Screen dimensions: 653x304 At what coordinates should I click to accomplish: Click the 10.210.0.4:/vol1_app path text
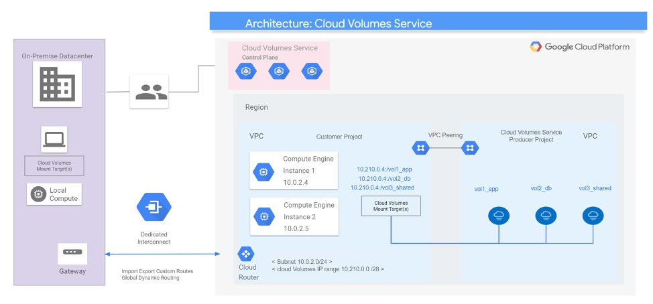coord(385,169)
